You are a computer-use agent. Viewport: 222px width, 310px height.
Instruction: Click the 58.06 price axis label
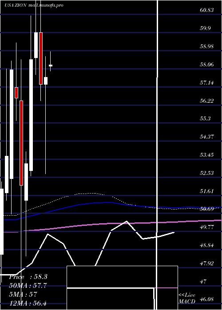[x=206, y=65]
